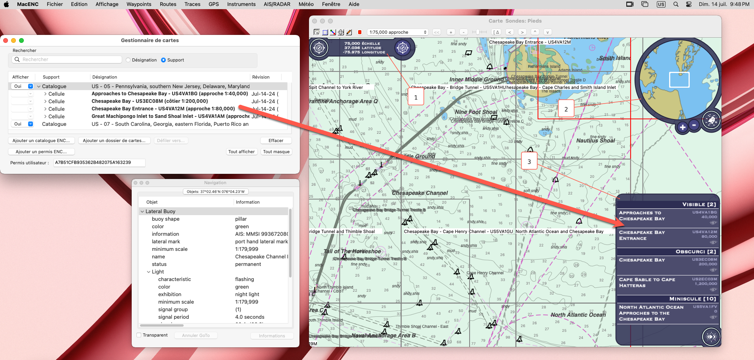Screen dimensions: 754x360
Task: Toggle eye for North Atlantic Ocean Approaches chart
Action: 714,317
